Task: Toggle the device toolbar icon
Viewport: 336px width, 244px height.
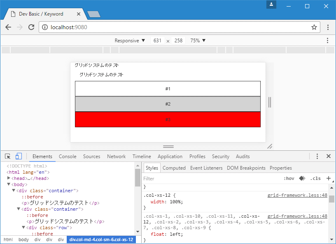Action: click(x=18, y=157)
